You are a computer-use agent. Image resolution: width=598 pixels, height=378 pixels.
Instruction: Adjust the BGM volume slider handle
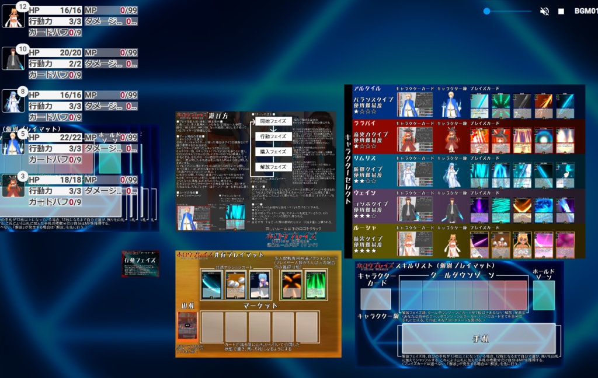[486, 11]
